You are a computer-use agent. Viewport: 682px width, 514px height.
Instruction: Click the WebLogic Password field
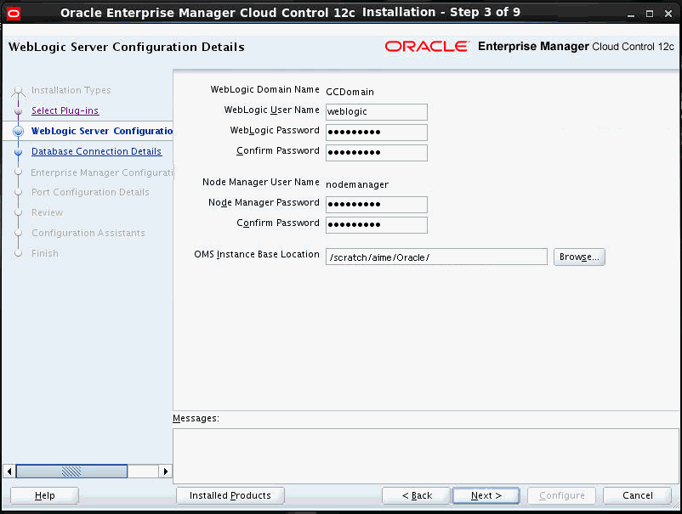click(x=377, y=132)
